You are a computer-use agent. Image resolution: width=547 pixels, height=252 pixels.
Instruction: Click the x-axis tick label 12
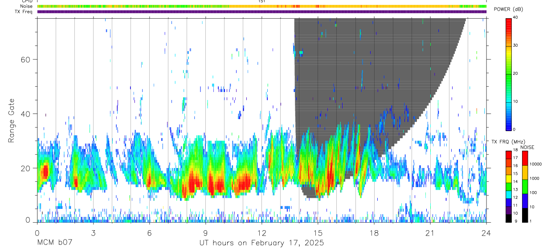click(261, 233)
